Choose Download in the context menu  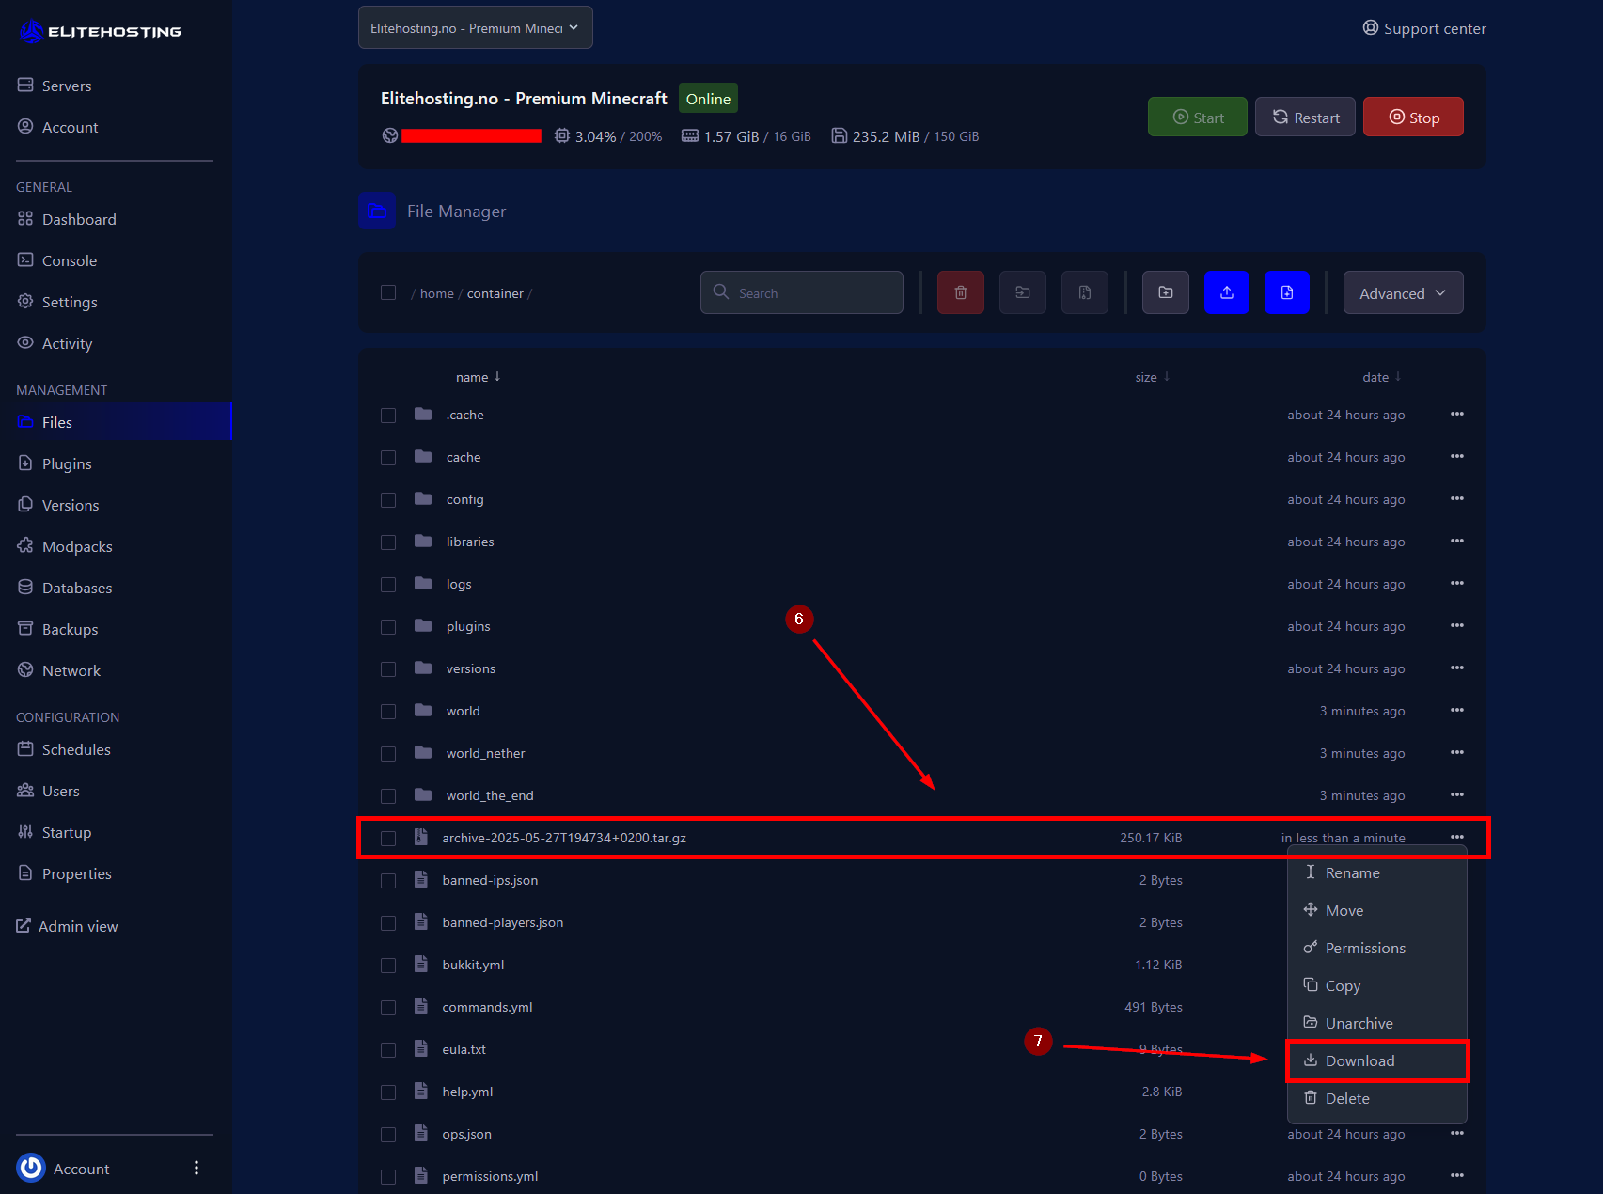point(1376,1060)
